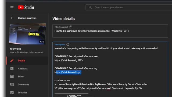The width and height of the screenshot is (172, 97).
Task: Click the search magnifier icon
Action: [90, 7]
